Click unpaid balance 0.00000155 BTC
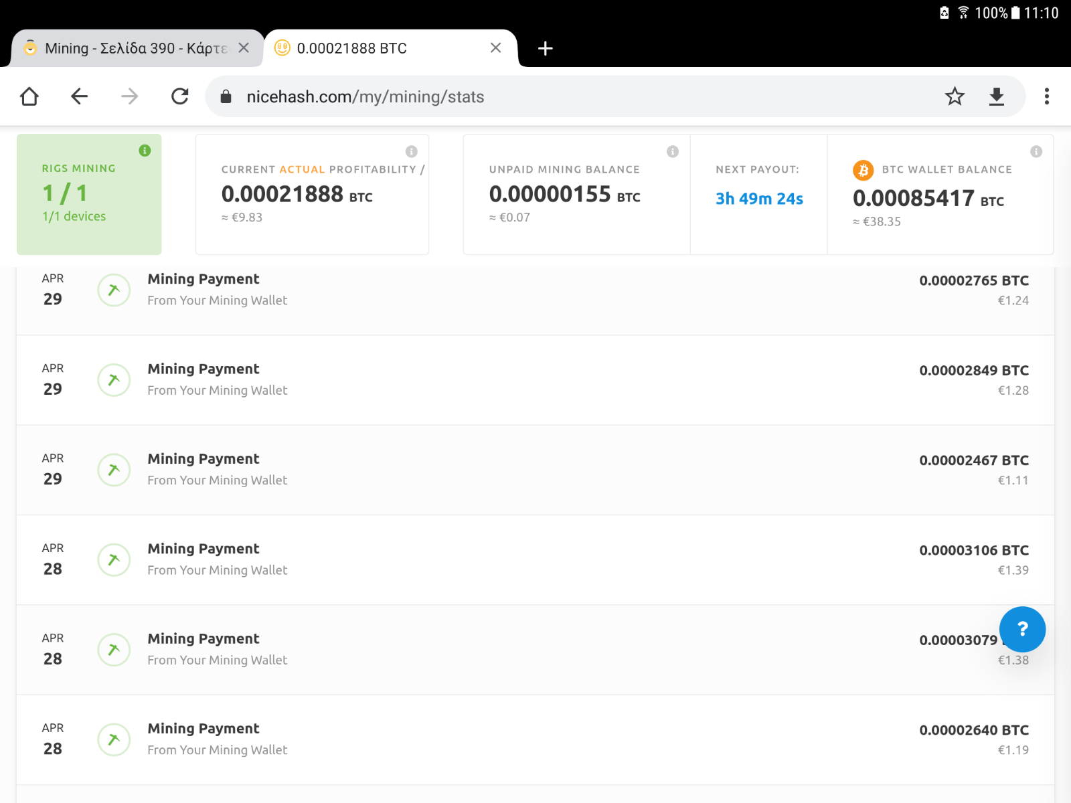This screenshot has height=803, width=1071. click(x=565, y=194)
